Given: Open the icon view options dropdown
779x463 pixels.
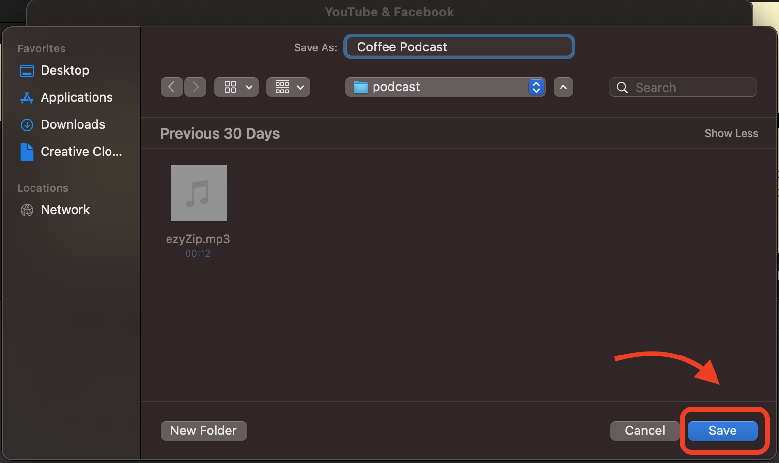Looking at the screenshot, I should point(236,87).
